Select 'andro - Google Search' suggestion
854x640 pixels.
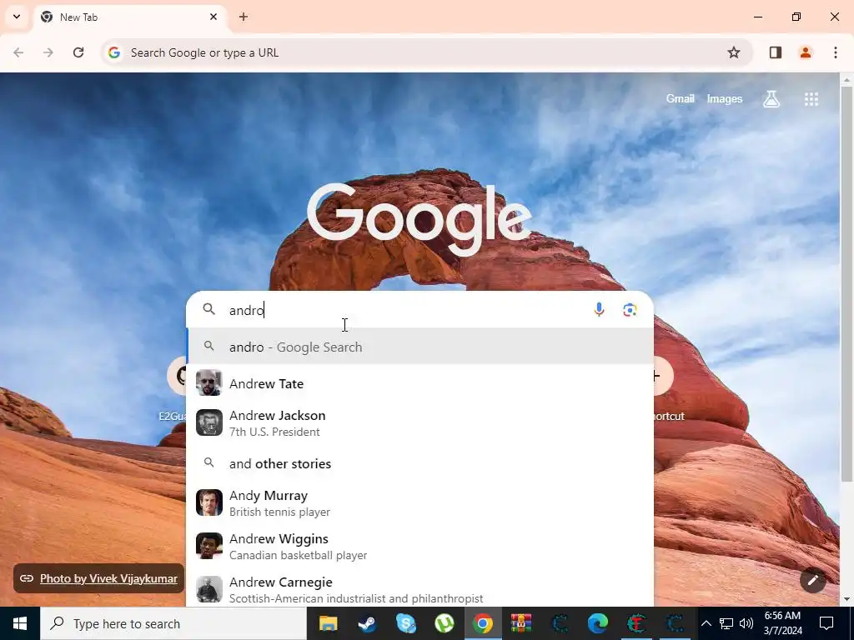[420, 347]
